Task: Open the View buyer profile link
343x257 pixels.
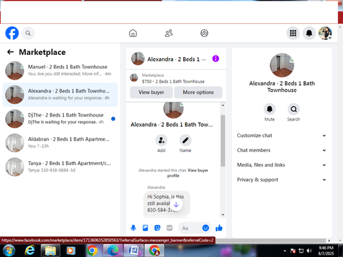Action: click(x=187, y=173)
